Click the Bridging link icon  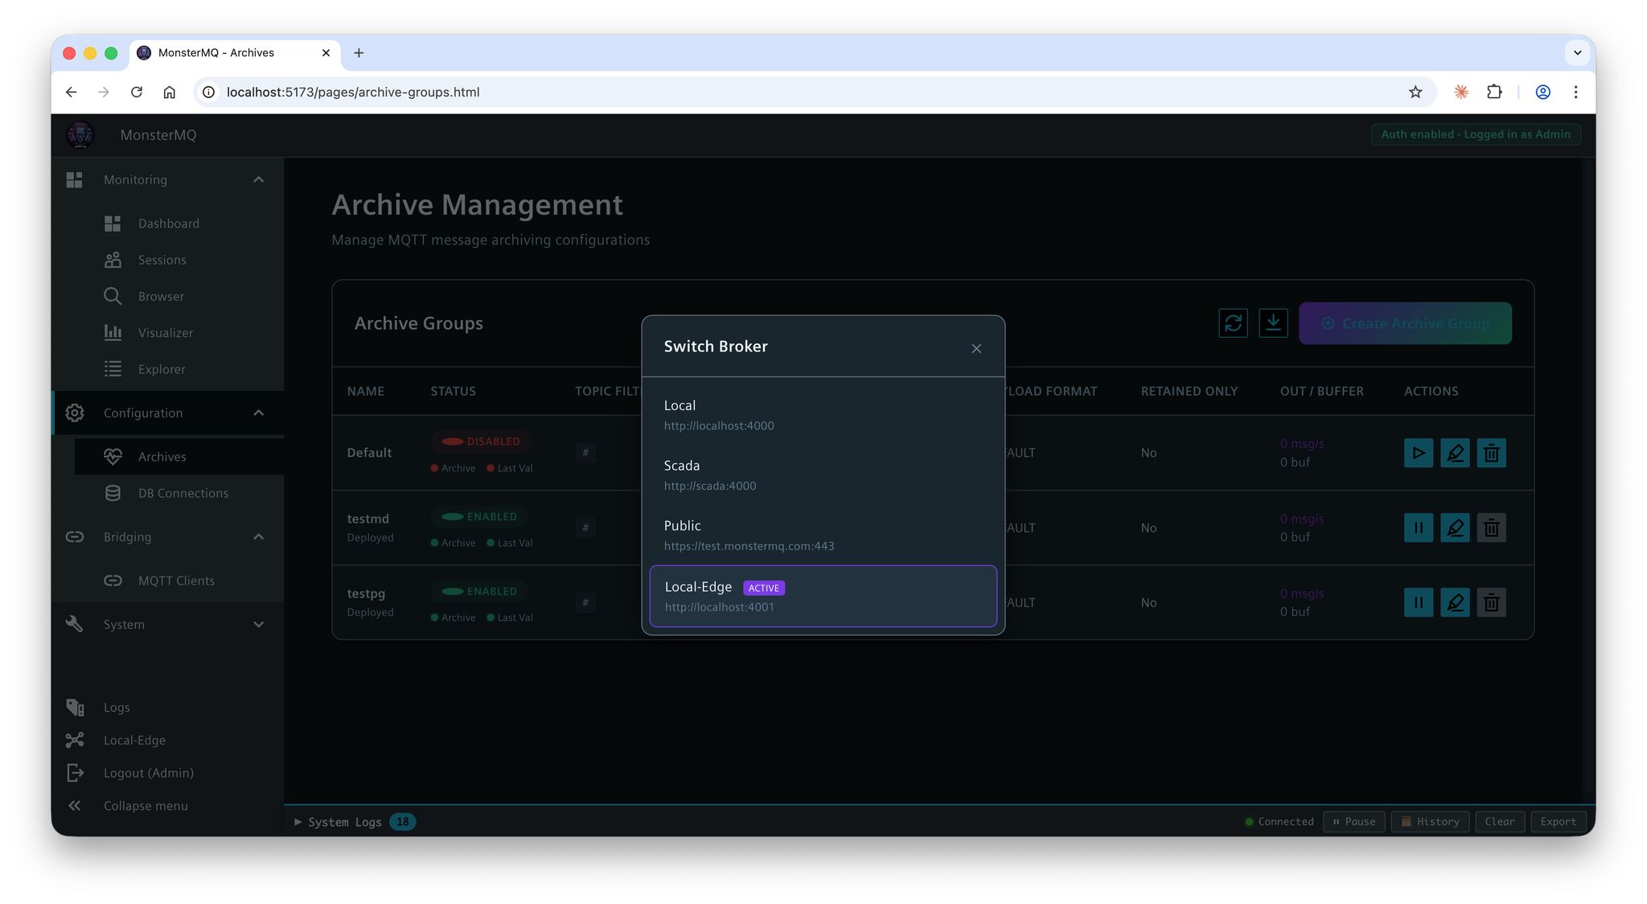click(75, 536)
